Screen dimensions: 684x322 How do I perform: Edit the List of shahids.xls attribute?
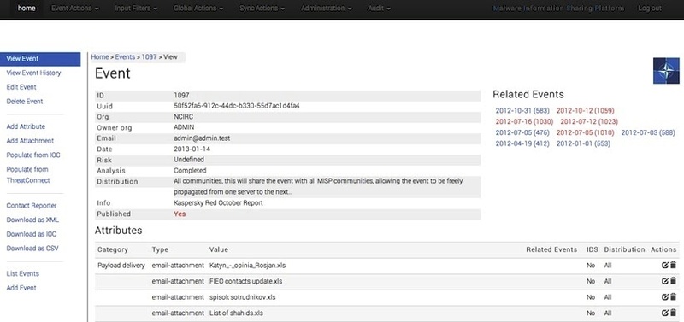[665, 313]
